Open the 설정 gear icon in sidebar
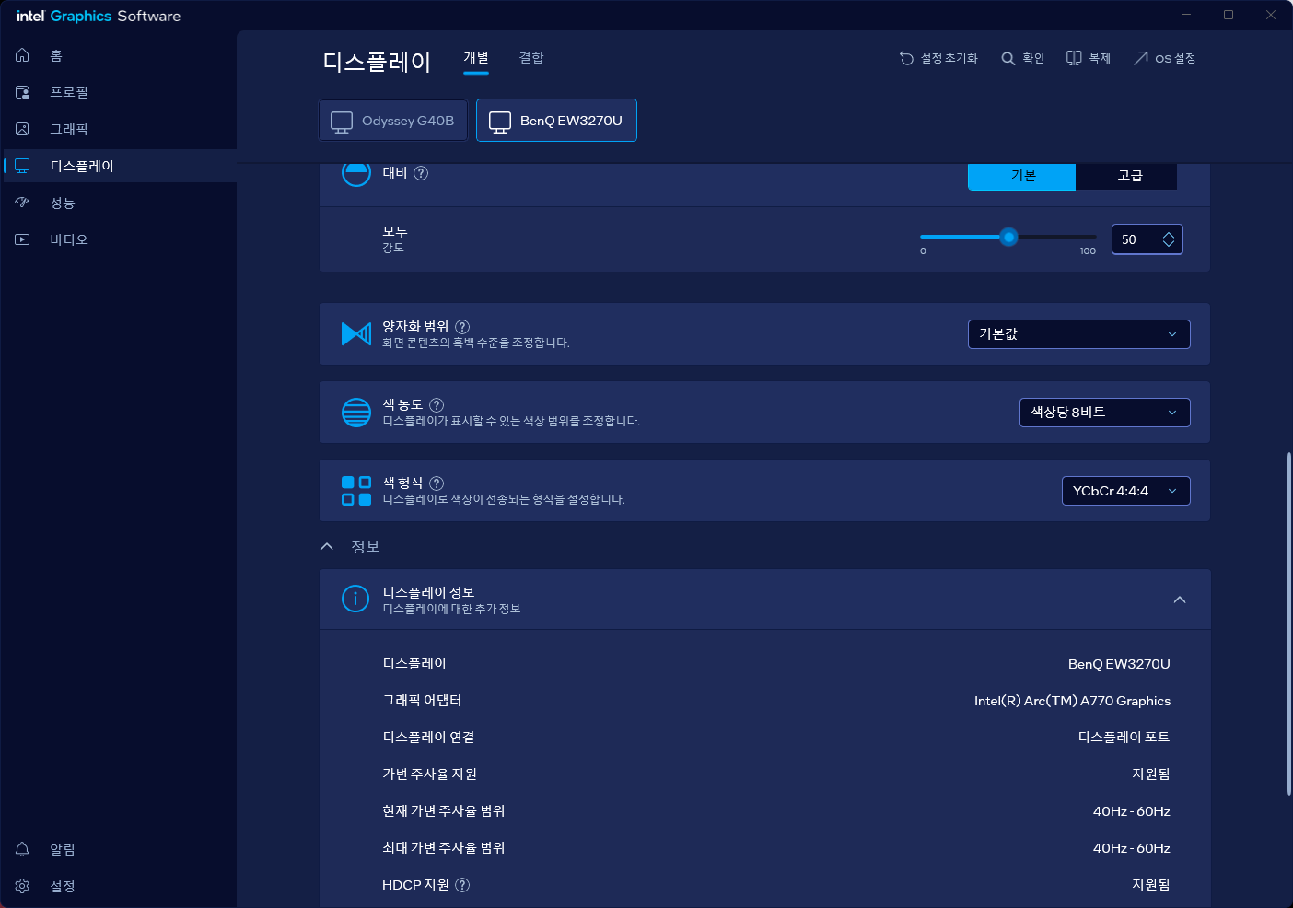Image resolution: width=1293 pixels, height=908 pixels. pos(23,886)
